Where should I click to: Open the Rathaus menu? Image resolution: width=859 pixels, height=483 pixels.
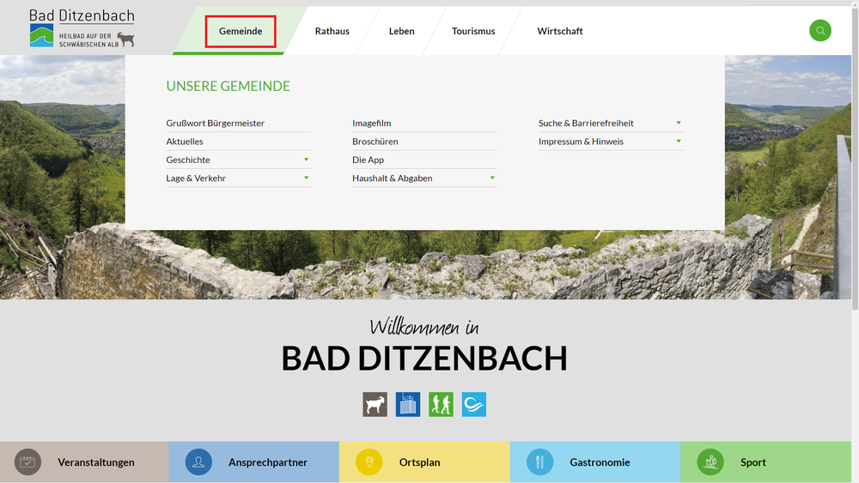(x=332, y=31)
